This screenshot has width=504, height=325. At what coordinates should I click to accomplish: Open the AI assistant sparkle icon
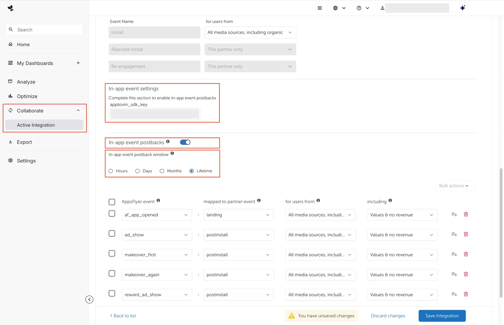click(463, 8)
